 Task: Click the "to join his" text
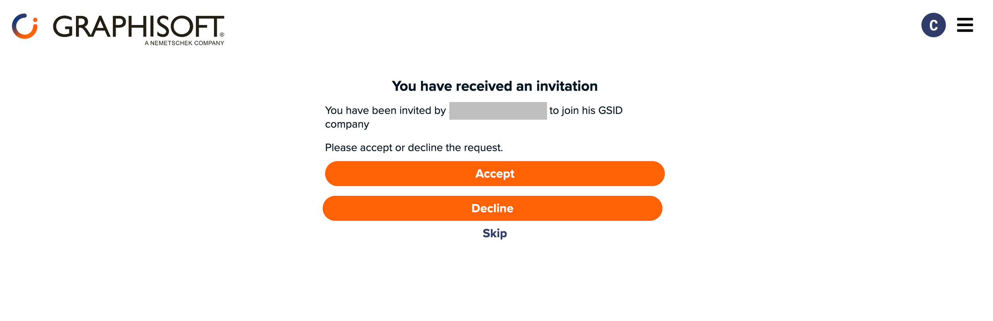click(x=572, y=110)
